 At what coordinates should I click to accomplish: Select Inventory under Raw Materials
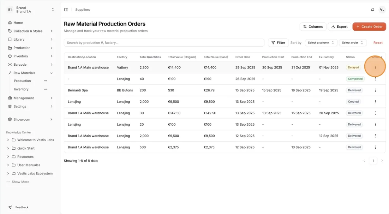point(21,89)
